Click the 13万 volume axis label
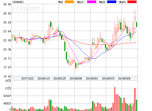The width and height of the screenshot is (152, 111). click(8, 88)
